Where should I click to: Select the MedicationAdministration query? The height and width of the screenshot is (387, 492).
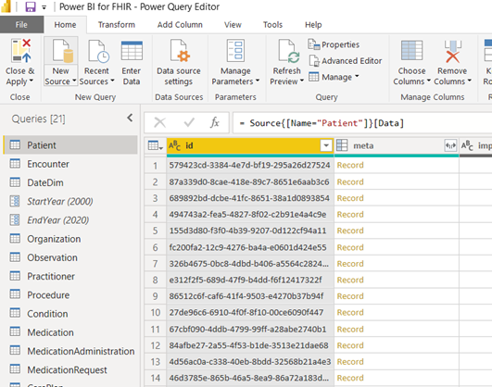click(x=70, y=351)
